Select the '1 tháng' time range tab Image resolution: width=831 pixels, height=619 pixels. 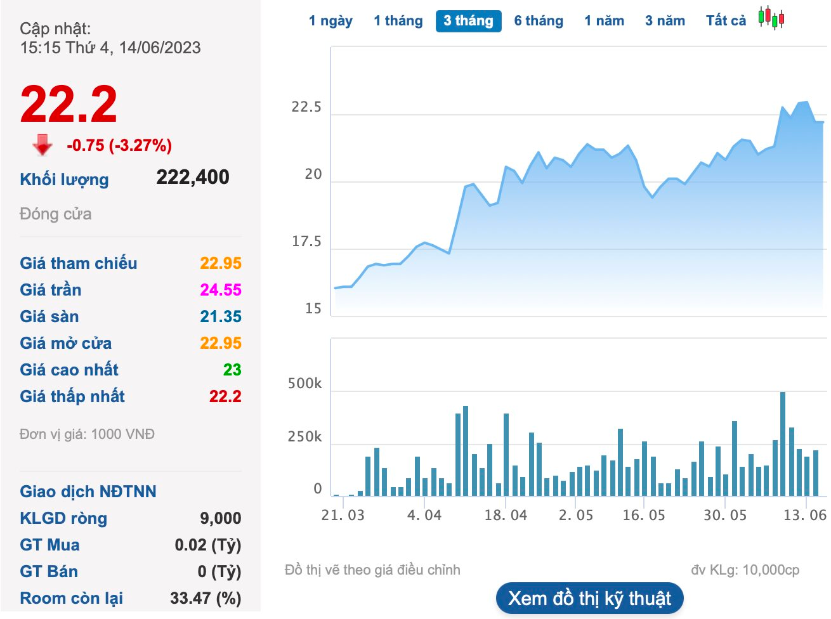pyautogui.click(x=398, y=21)
